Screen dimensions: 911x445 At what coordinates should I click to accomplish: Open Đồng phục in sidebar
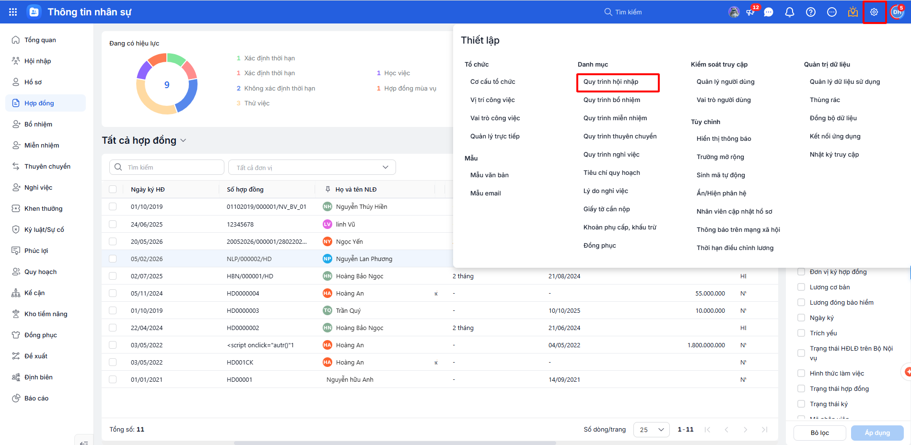click(x=46, y=335)
